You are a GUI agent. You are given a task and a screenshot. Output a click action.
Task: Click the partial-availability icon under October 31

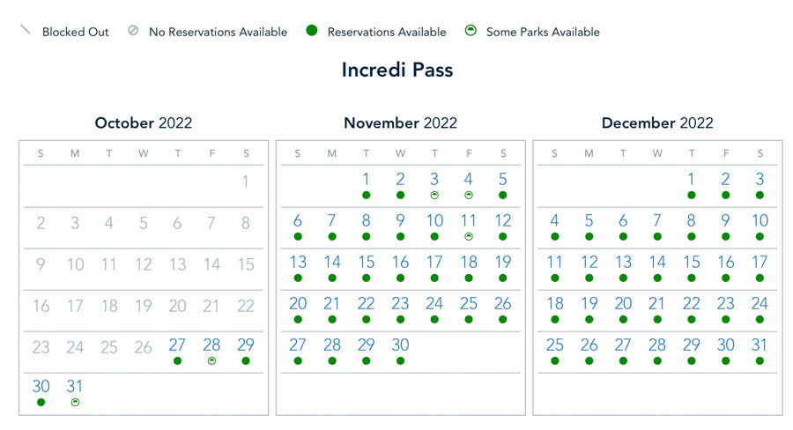[75, 403]
